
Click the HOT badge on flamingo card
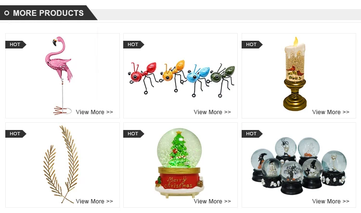click(x=16, y=45)
